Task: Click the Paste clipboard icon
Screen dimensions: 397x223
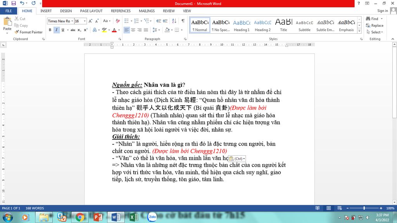Action: (7, 22)
